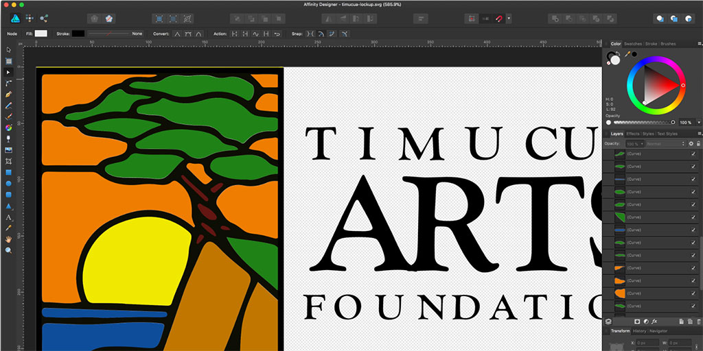Toggle the snapping magnet
Viewport: 703px width, 351px height.
pyautogui.click(x=499, y=19)
